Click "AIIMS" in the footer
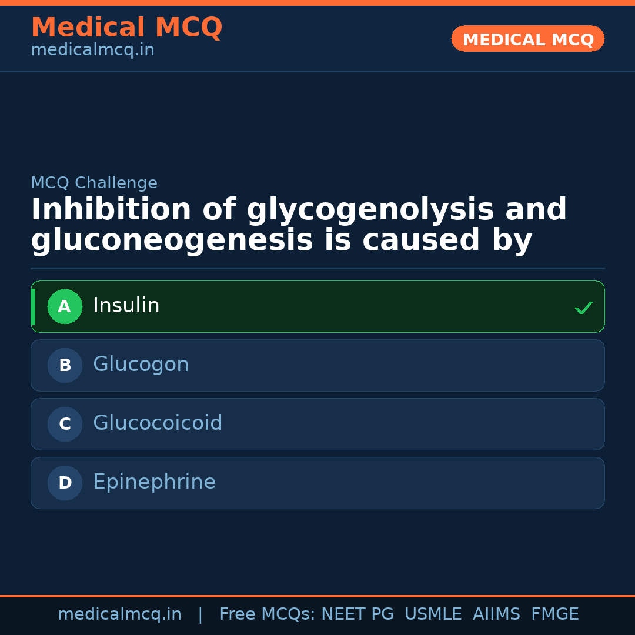The image size is (635, 635). click(x=496, y=614)
